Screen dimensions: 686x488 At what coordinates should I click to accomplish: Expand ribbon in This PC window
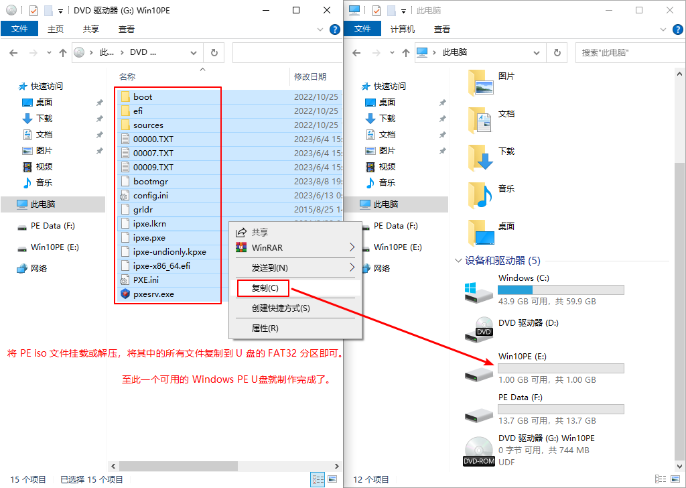tap(663, 29)
